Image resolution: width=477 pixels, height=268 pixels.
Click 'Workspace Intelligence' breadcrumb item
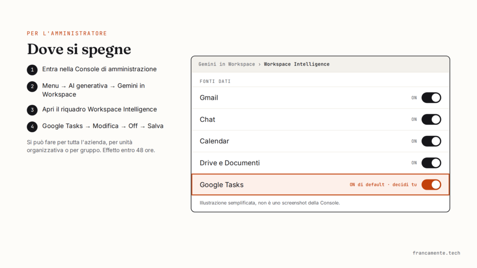click(x=297, y=64)
